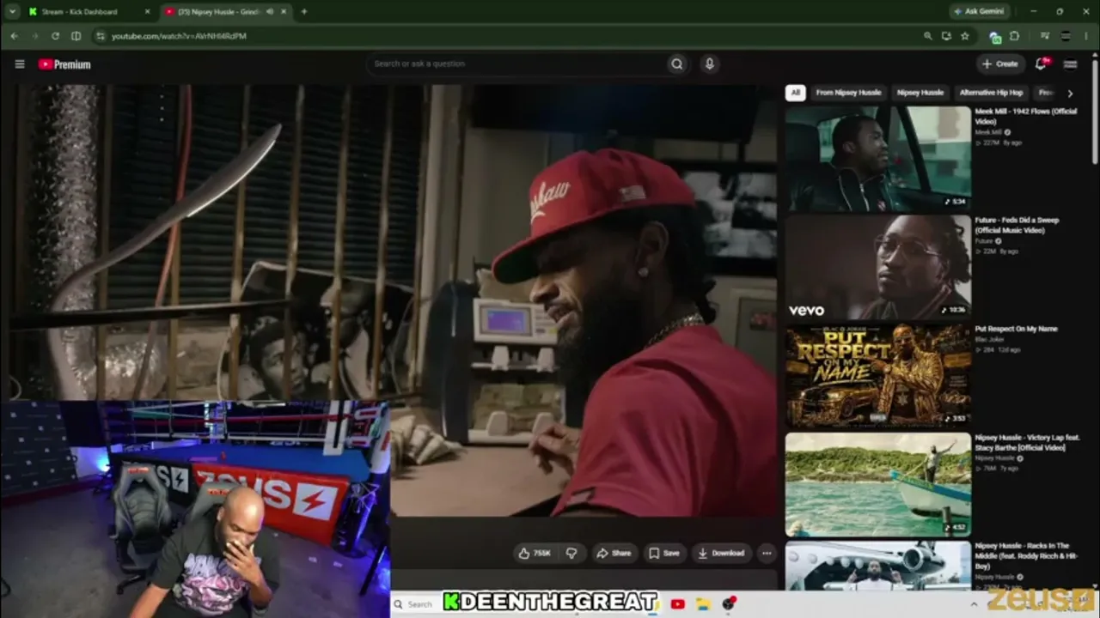This screenshot has width=1100, height=618.
Task: Start voice search with the microphone
Action: (x=709, y=64)
